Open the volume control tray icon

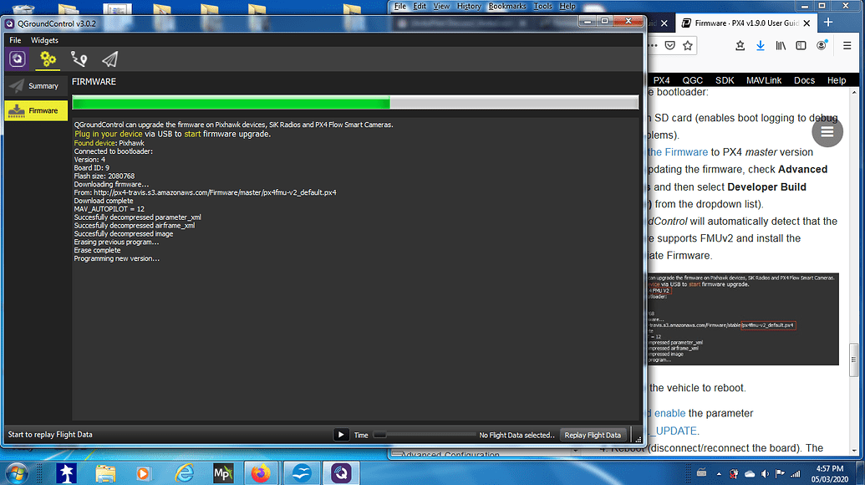[765, 474]
